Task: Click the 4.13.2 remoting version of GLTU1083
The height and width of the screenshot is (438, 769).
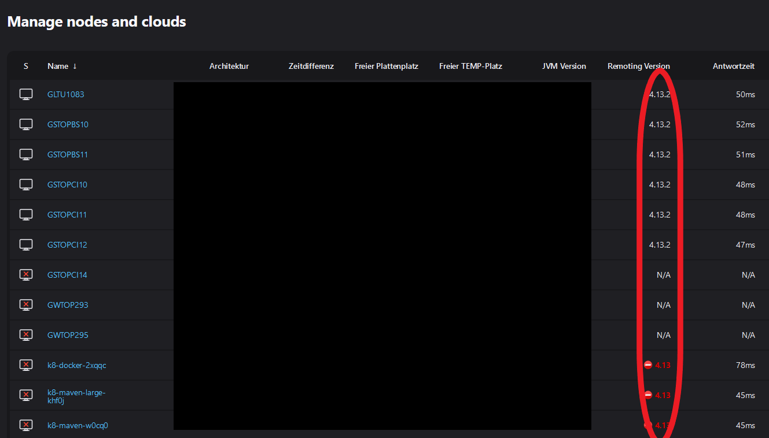Action: (660, 94)
